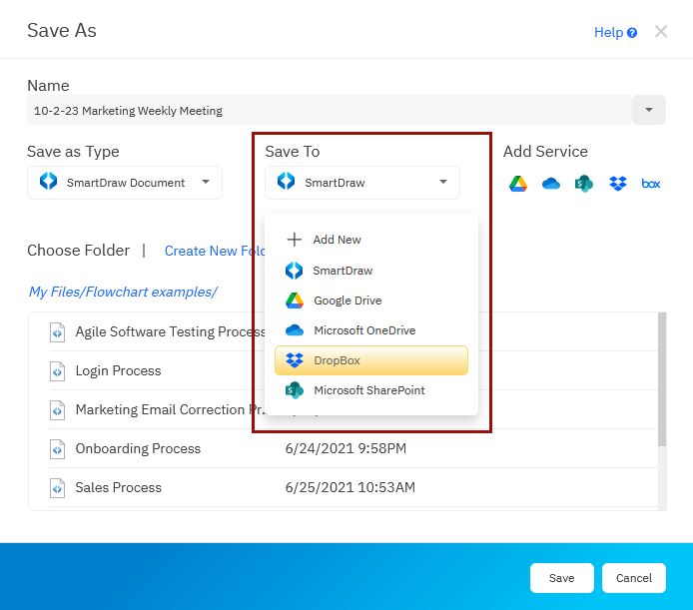Image resolution: width=693 pixels, height=610 pixels.
Task: Click Onboarding Process file icon
Action: click(x=58, y=449)
